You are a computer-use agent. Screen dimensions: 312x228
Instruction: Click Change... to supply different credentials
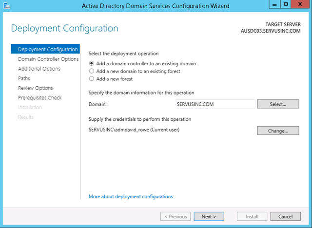(278, 131)
